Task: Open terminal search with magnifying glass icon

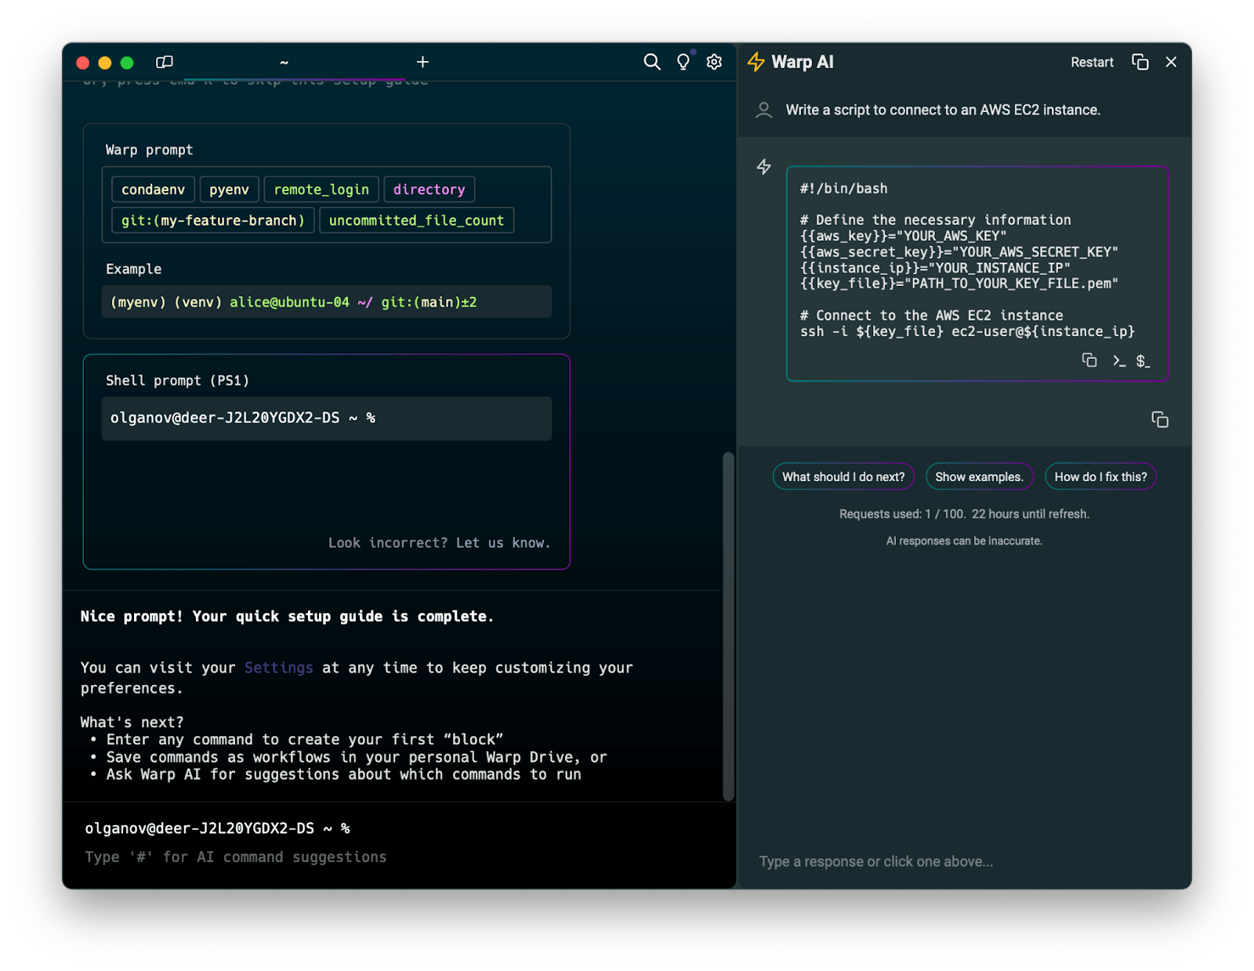Action: click(x=651, y=62)
